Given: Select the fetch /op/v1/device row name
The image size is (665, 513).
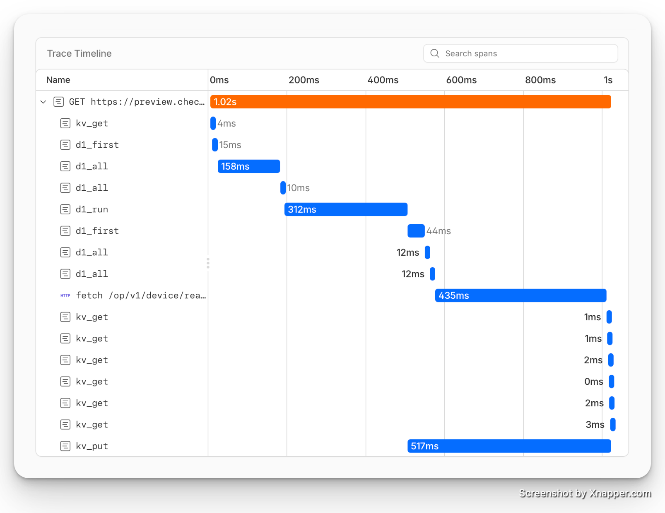Looking at the screenshot, I should (141, 295).
